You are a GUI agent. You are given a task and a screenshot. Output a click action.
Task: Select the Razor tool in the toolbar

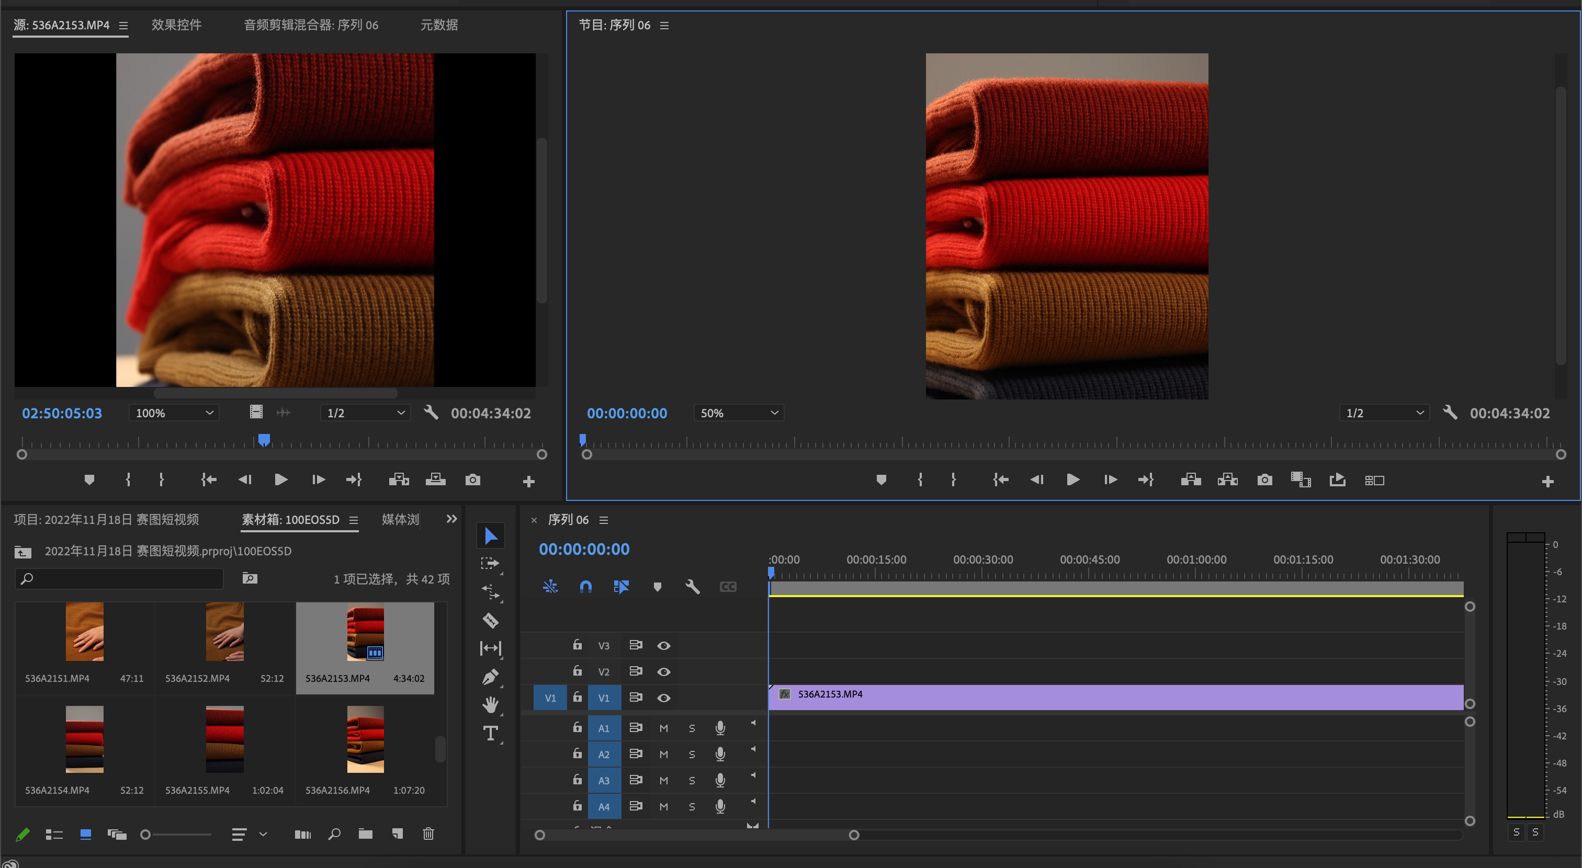coord(490,621)
